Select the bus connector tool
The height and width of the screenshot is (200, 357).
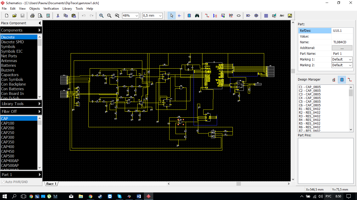[x=223, y=16]
